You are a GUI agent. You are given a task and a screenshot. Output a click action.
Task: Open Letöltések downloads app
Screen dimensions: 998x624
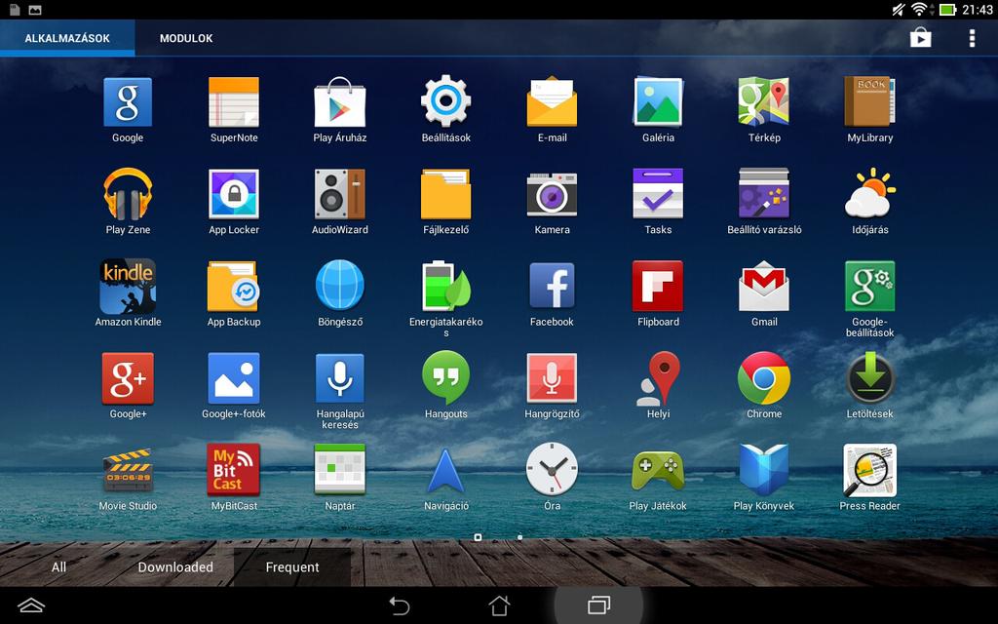[x=870, y=378]
